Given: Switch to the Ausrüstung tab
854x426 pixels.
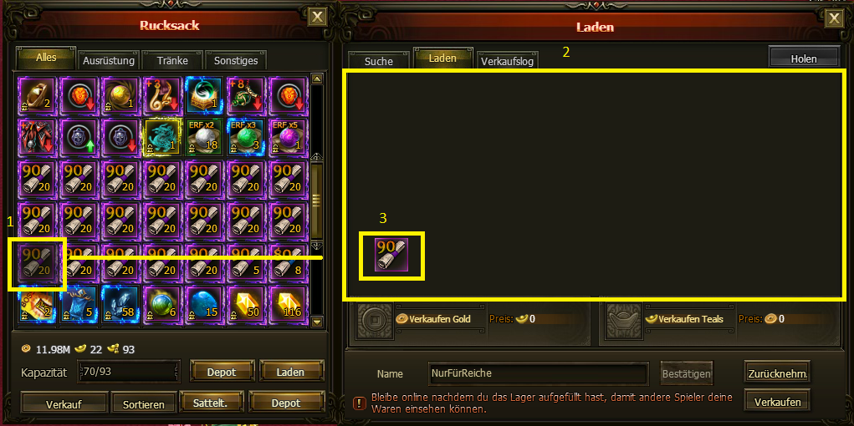Looking at the screenshot, I should point(109,60).
